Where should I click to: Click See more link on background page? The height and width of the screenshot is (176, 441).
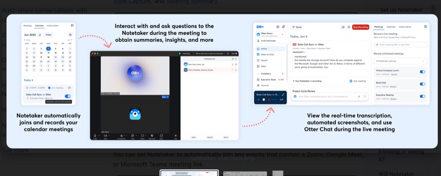point(15,150)
